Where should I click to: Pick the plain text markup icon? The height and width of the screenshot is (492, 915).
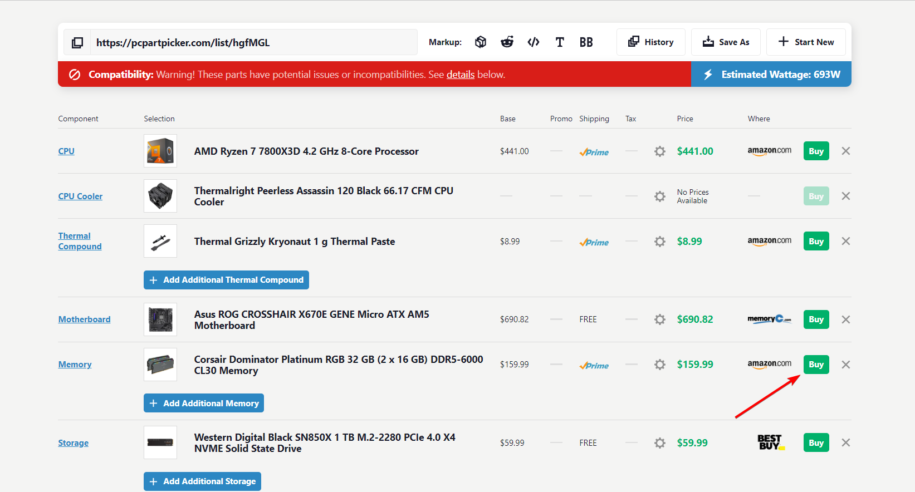tap(560, 42)
